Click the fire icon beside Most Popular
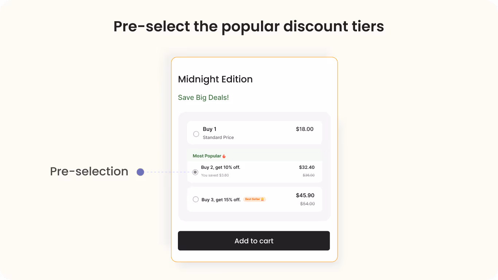This screenshot has width=498, height=280. click(224, 156)
